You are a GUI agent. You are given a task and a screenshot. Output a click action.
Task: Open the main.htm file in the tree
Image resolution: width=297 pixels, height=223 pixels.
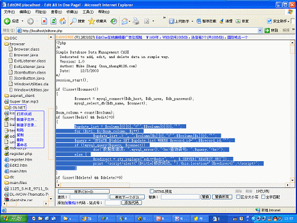[18, 171]
